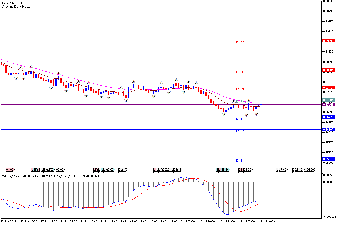The width and height of the screenshot is (338, 225).
Task: Select the 28 Jun 02:00 time label
Action: coord(69,221)
